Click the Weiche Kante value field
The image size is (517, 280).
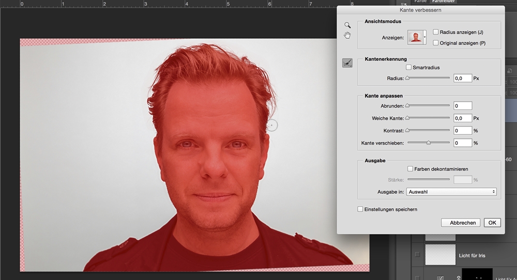[463, 118]
